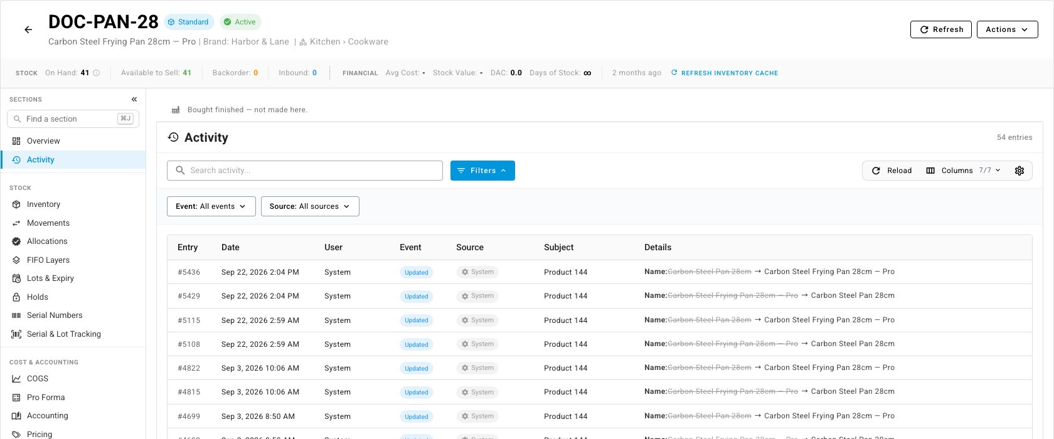Open the Source: All sources dropdown
Viewport: 1054px width, 439px height.
[x=310, y=206]
